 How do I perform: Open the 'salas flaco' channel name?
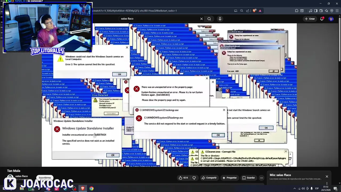(x=22, y=176)
